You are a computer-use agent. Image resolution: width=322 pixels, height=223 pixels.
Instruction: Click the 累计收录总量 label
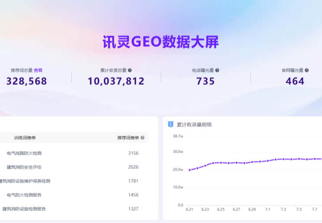[113, 70]
